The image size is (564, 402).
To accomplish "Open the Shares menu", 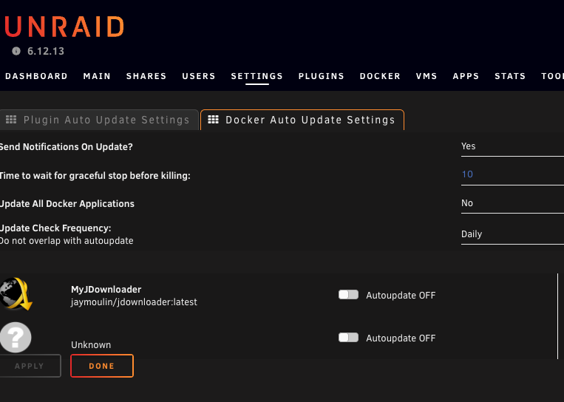I will pyautogui.click(x=146, y=76).
